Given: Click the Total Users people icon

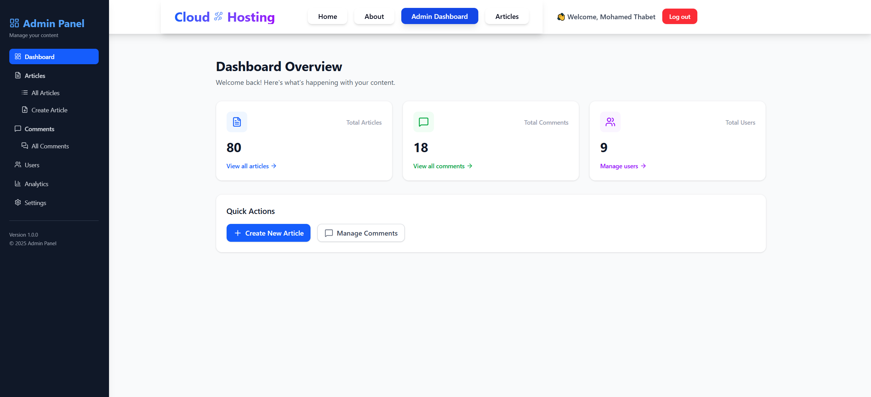Looking at the screenshot, I should [x=610, y=122].
